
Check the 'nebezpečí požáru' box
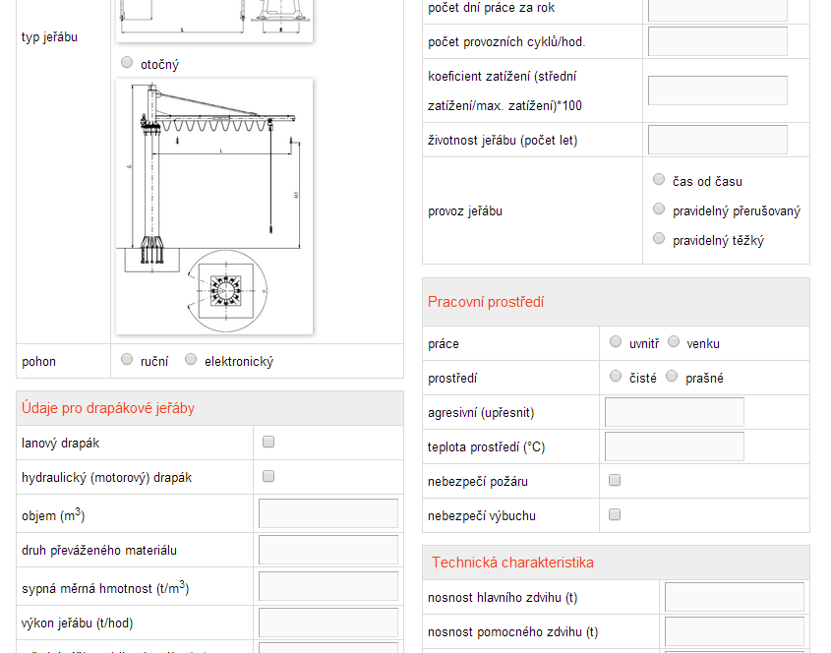(x=615, y=481)
